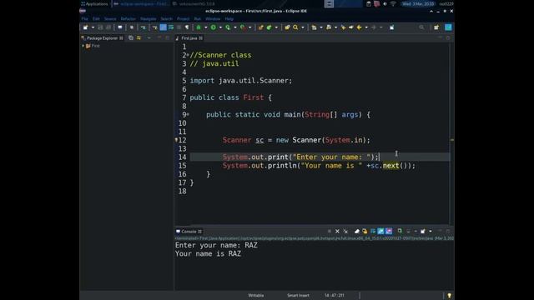
Task: Open the Applications menu in top panel
Action: pos(94,3)
